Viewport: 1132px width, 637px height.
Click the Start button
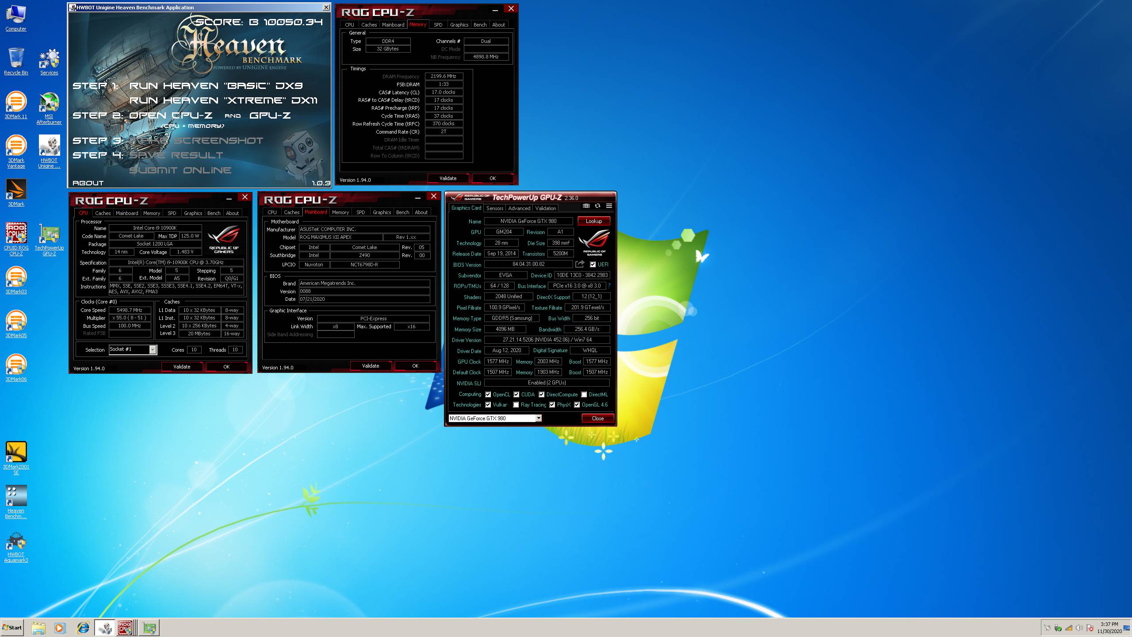click(12, 628)
